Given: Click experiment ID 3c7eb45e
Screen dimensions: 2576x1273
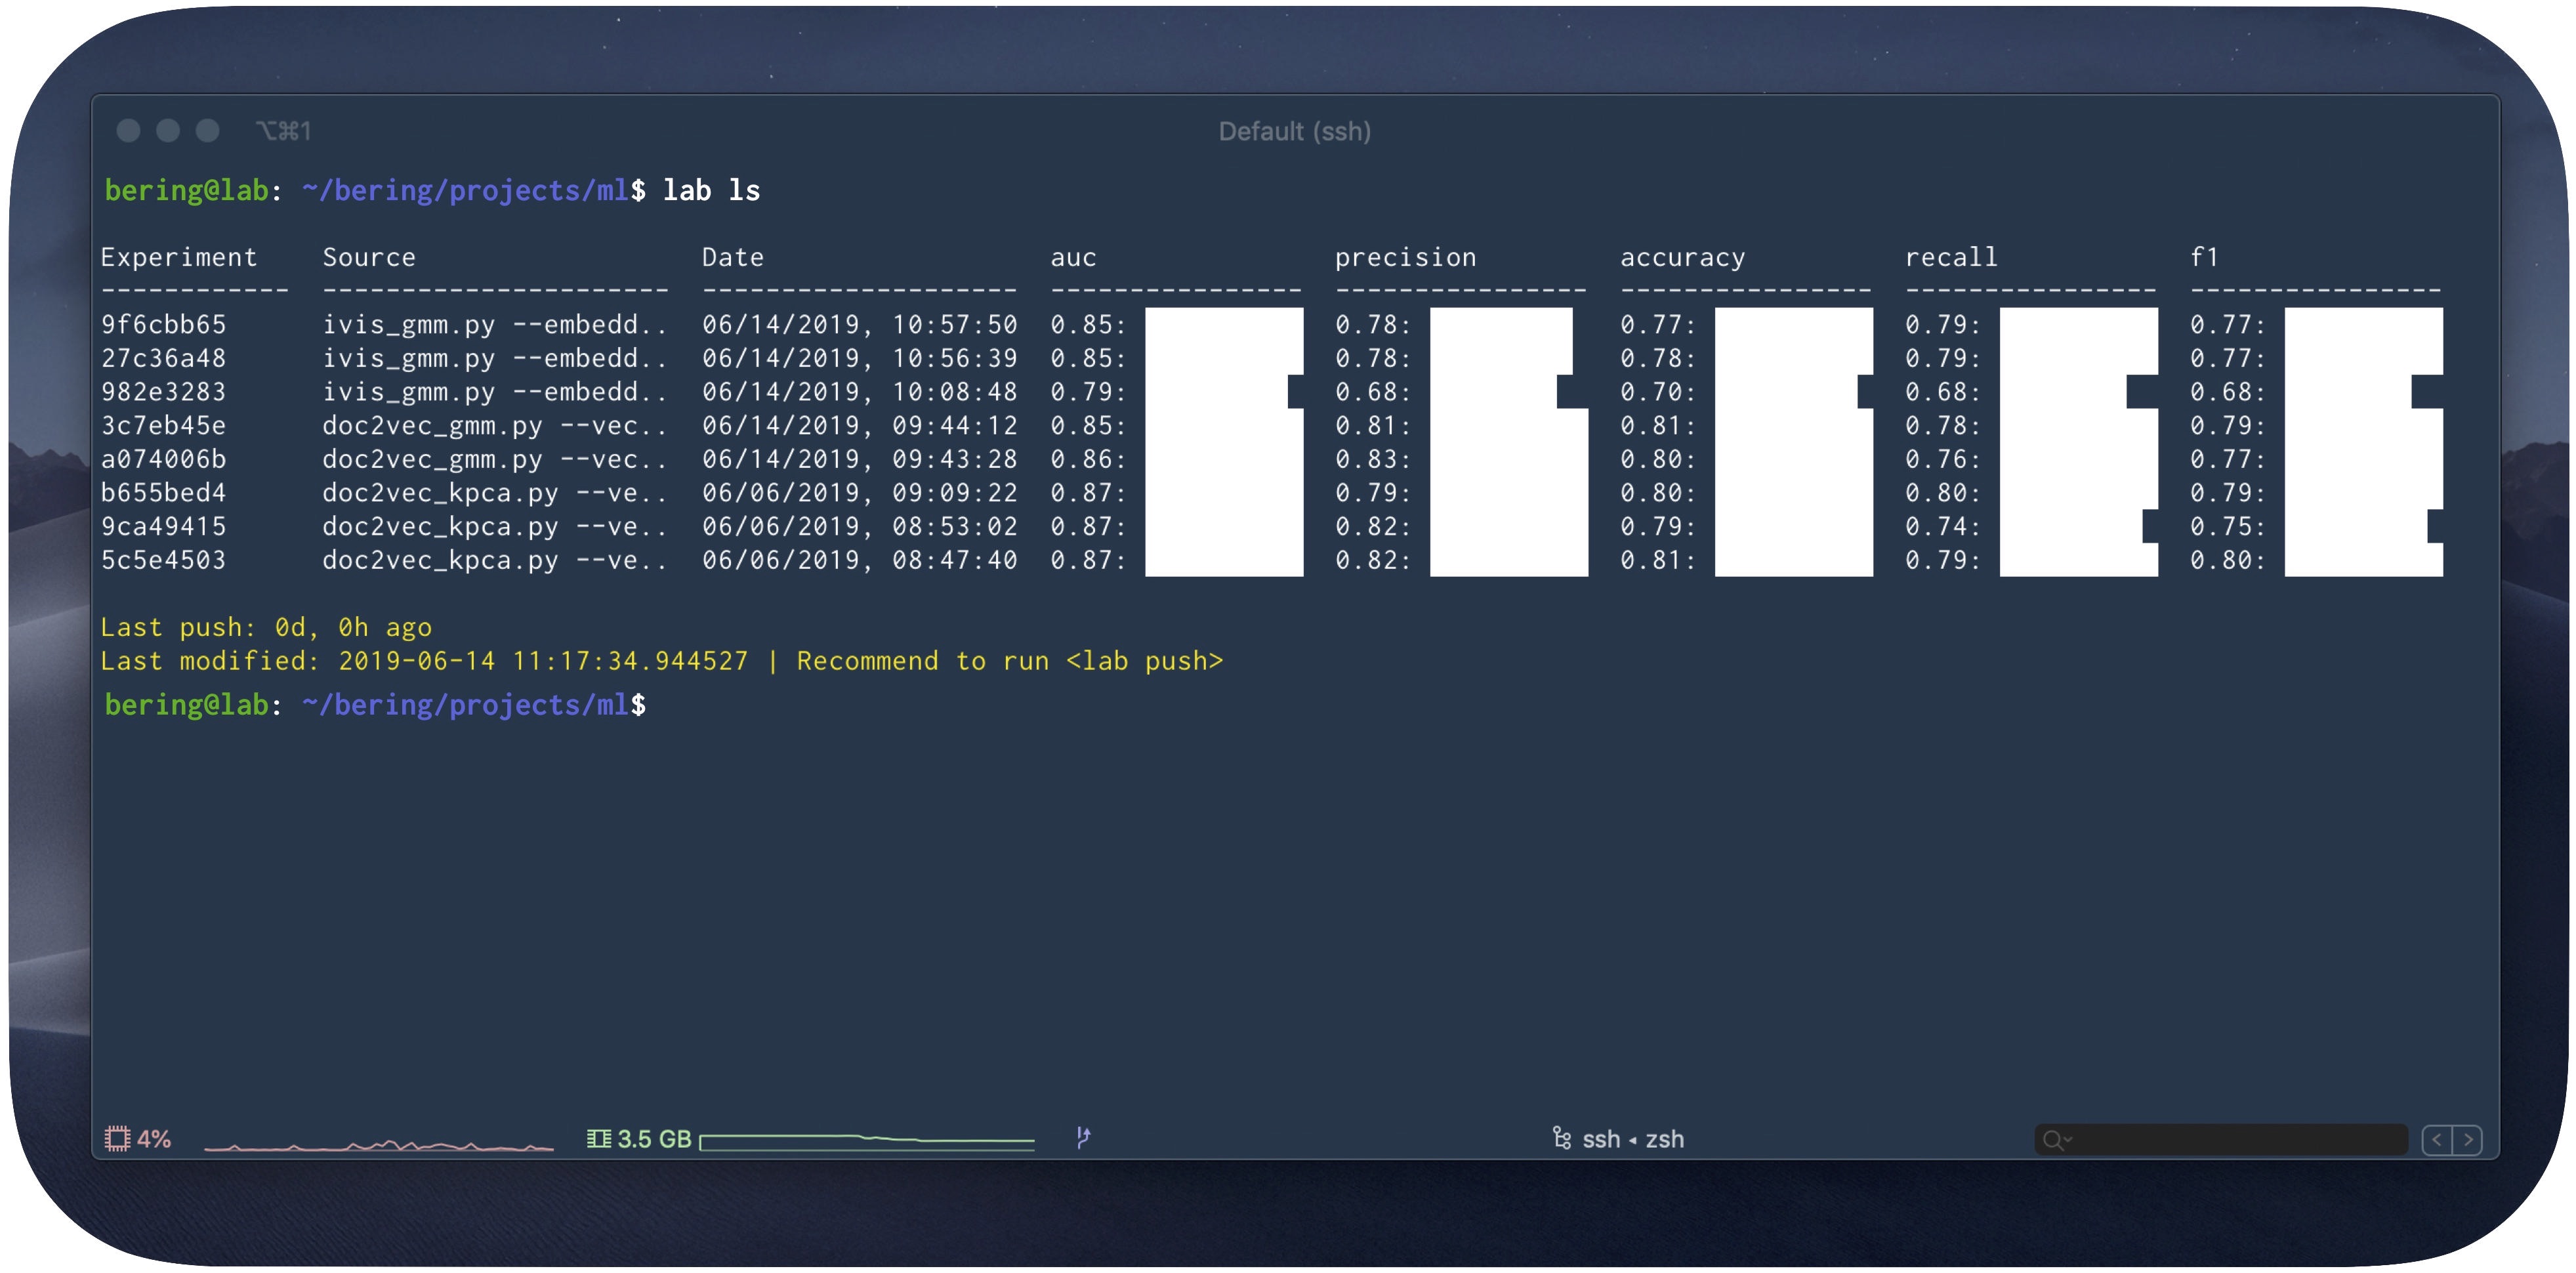Looking at the screenshot, I should coord(163,425).
